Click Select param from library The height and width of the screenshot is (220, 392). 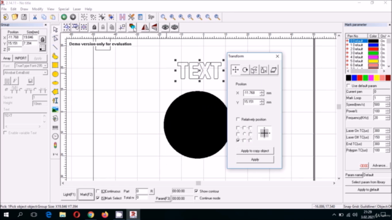click(x=368, y=182)
